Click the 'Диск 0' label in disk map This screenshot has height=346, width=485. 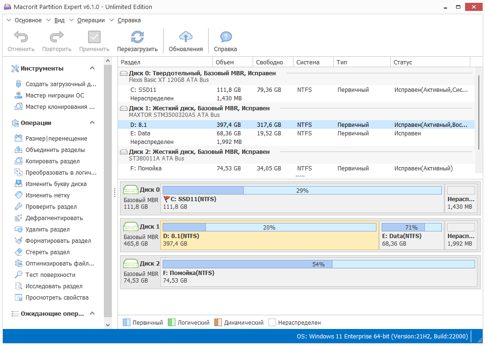(150, 190)
